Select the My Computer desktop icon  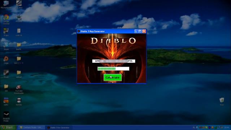6,4
